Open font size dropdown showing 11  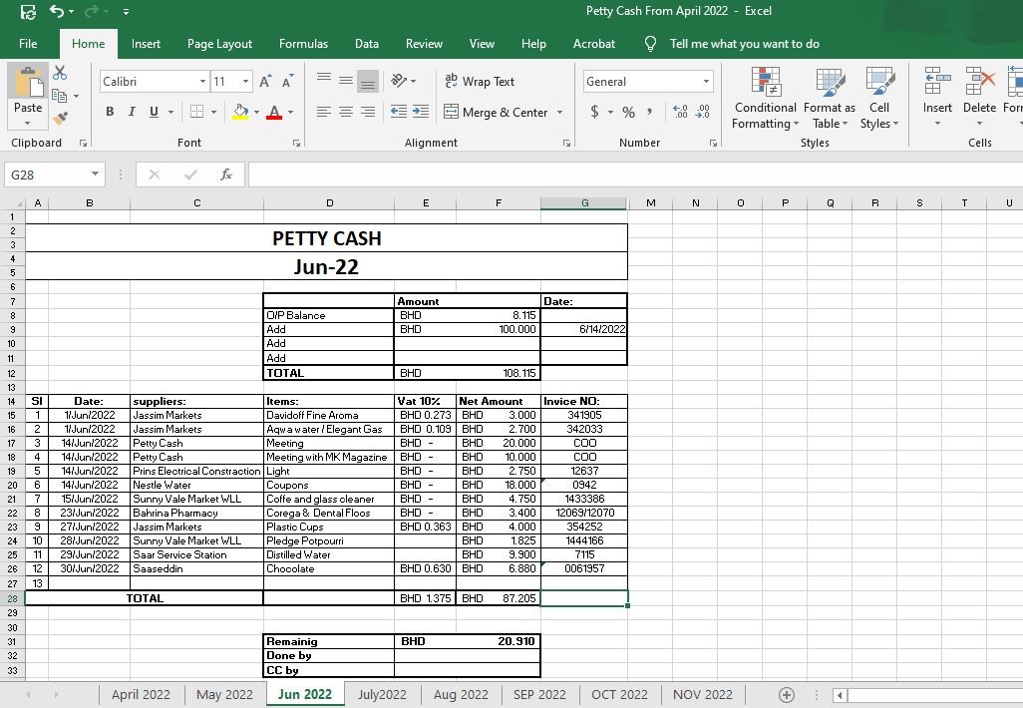[x=245, y=82]
